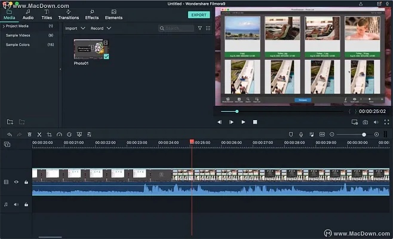Mute the audio track
The height and width of the screenshot is (239, 393).
[x=16, y=204]
